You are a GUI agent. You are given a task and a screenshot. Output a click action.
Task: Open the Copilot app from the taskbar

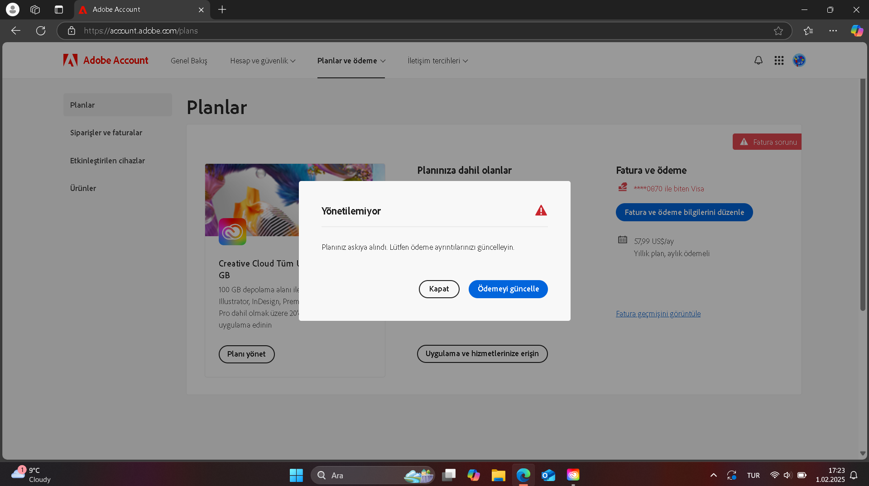coord(474,475)
